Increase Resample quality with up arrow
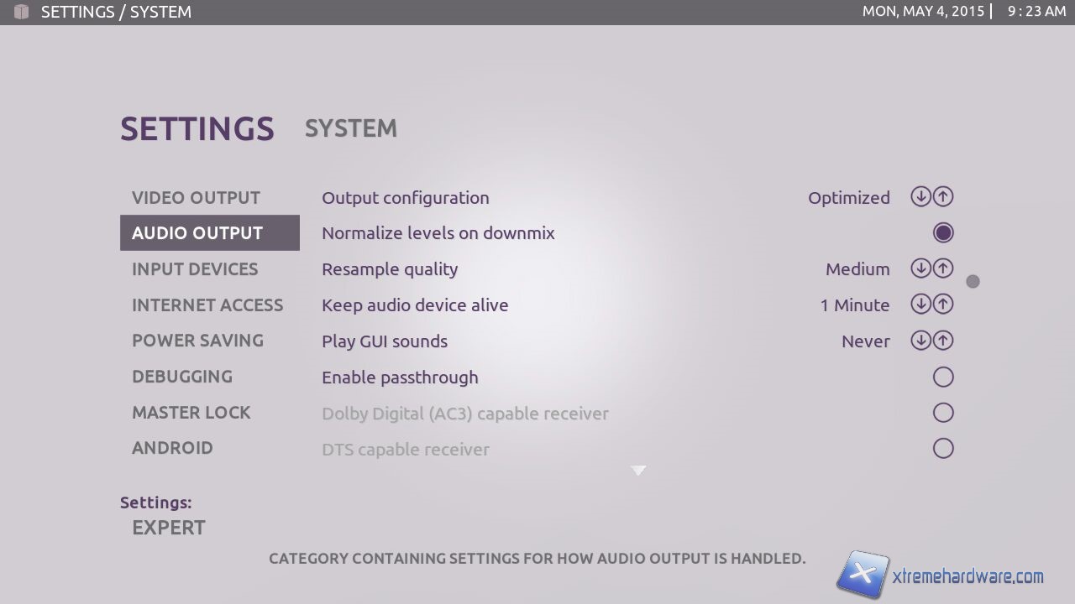 [x=943, y=268]
